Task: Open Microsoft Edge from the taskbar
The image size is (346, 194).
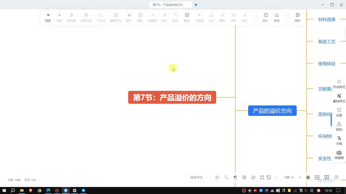Action: pyautogui.click(x=48, y=190)
